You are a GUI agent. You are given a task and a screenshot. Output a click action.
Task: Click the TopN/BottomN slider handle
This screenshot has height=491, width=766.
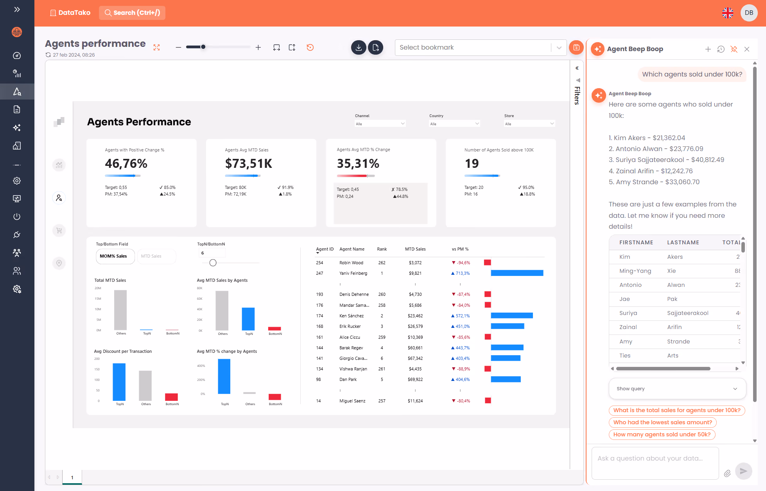coord(213,263)
